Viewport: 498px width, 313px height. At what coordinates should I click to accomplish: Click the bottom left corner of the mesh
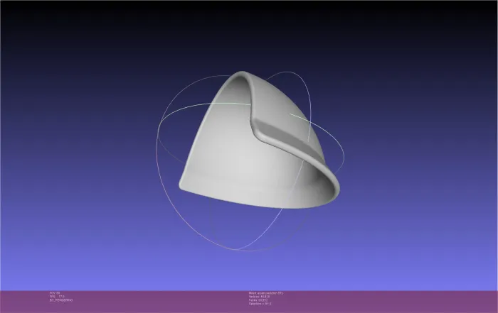point(181,186)
